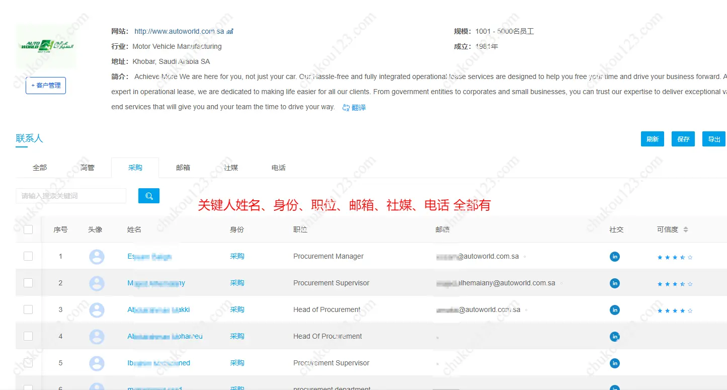The image size is (727, 390).
Task: Focus the keyword search input field
Action: [x=71, y=196]
